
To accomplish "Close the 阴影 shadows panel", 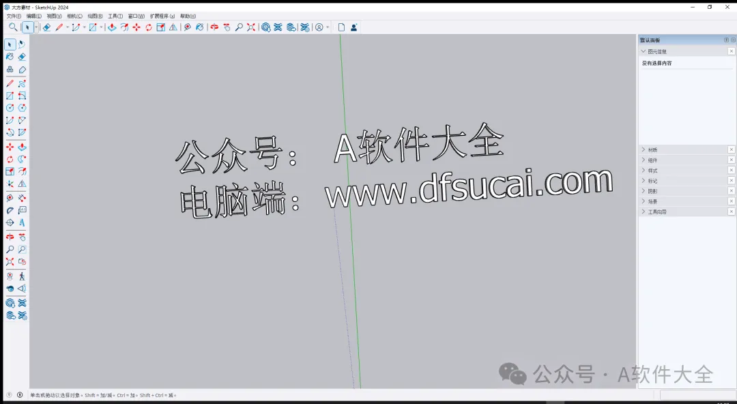I will click(x=730, y=190).
